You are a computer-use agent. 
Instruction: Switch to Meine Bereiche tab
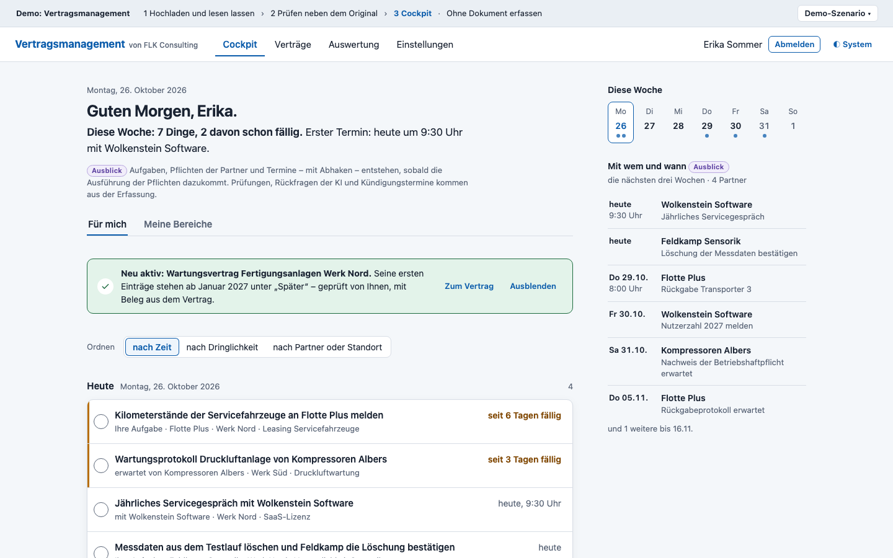pyautogui.click(x=178, y=224)
